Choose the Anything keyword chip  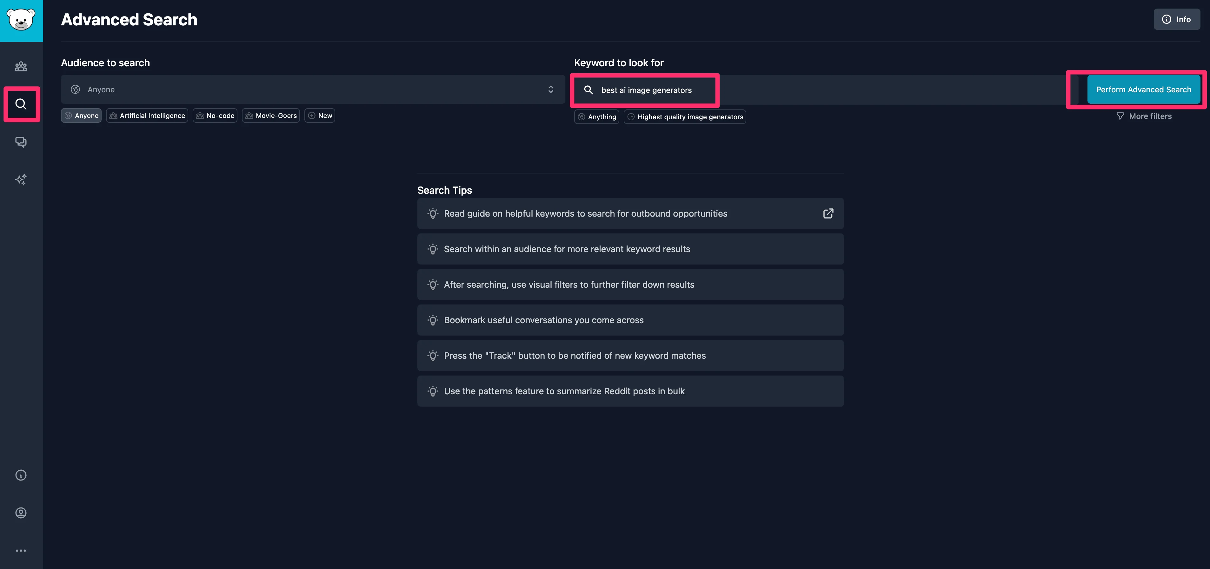(x=596, y=117)
